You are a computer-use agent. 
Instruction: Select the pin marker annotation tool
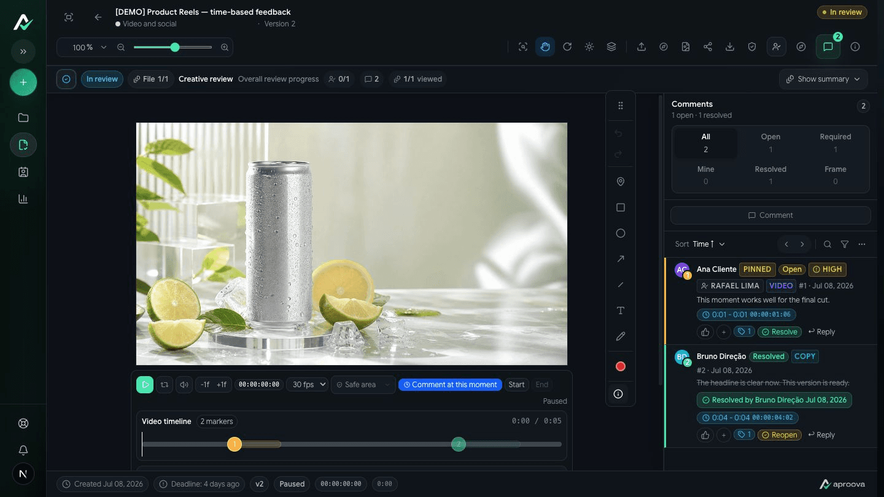coord(621,182)
